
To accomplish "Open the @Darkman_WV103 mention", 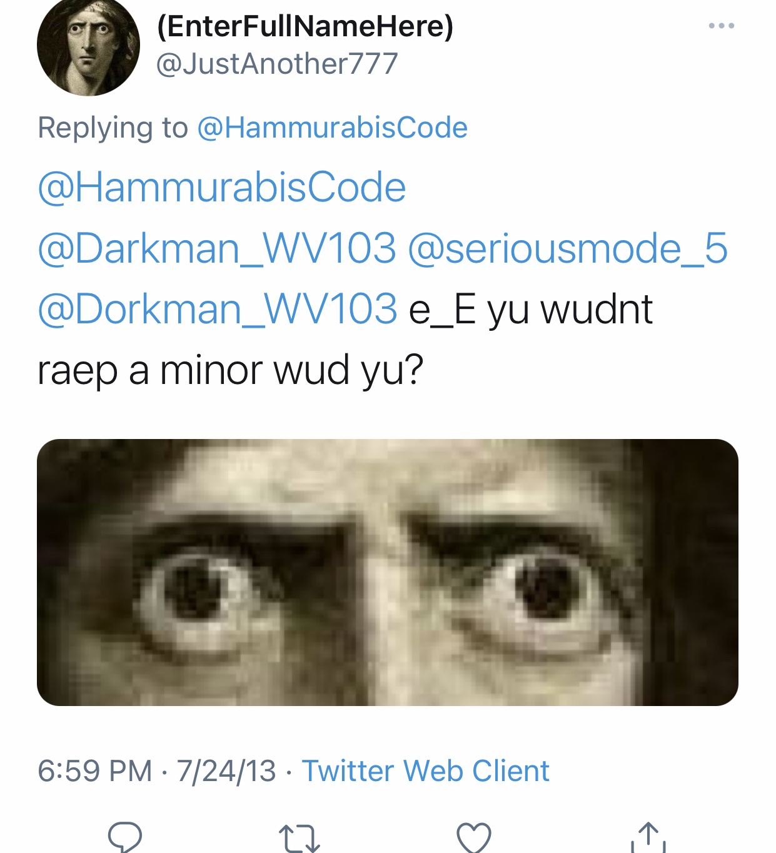I will [217, 248].
